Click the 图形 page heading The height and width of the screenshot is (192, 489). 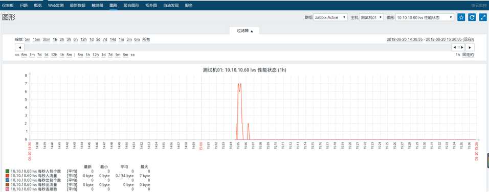pos(9,17)
